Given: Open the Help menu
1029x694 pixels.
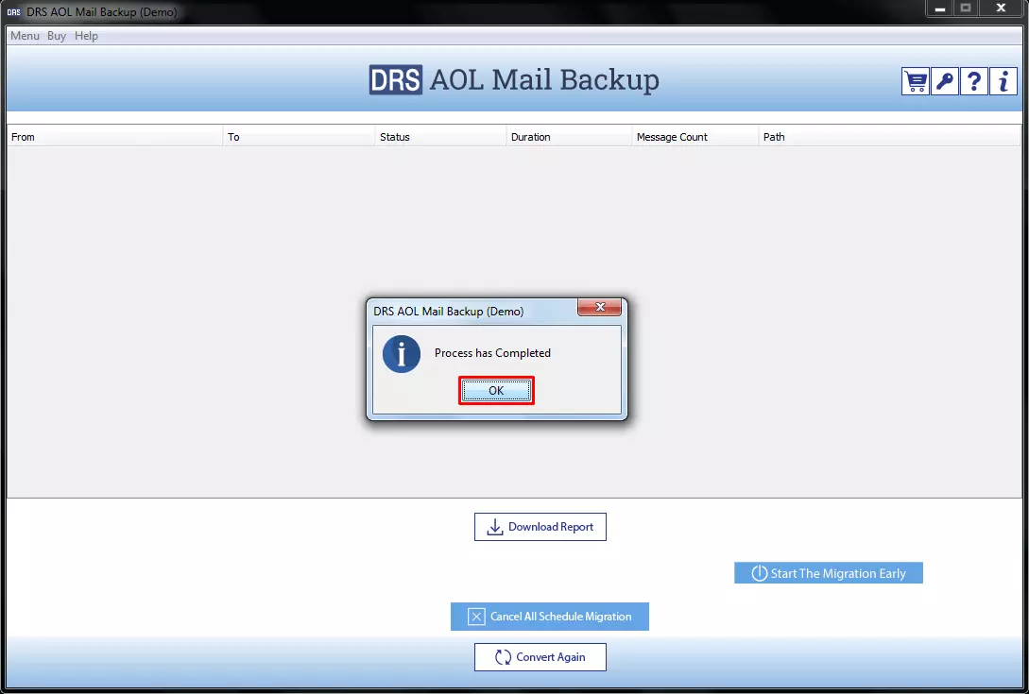Looking at the screenshot, I should (86, 36).
